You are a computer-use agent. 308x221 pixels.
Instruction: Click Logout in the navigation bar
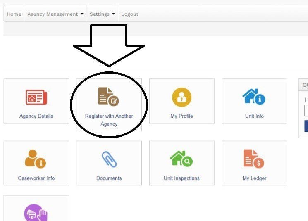(x=130, y=14)
